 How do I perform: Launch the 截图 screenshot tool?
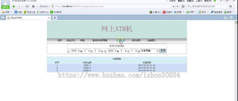point(178,12)
